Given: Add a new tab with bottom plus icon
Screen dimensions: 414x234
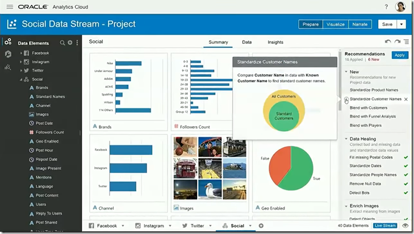Looking at the screenshot, I should coord(261,225).
